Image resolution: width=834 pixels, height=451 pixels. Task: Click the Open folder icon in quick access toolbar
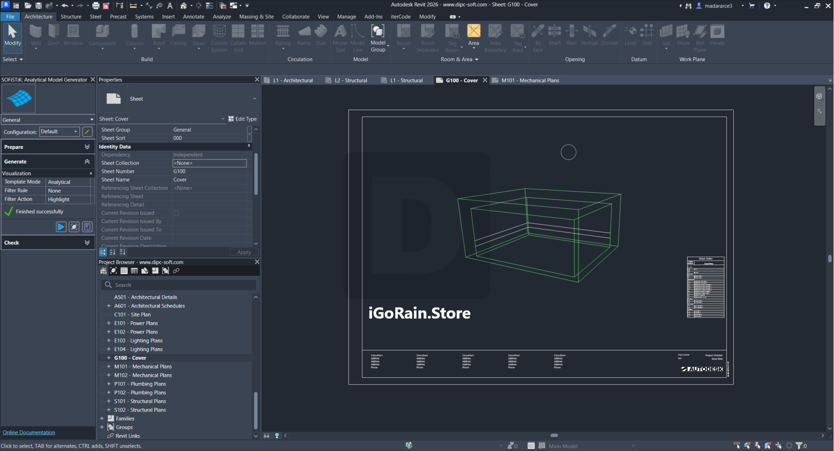(28, 6)
